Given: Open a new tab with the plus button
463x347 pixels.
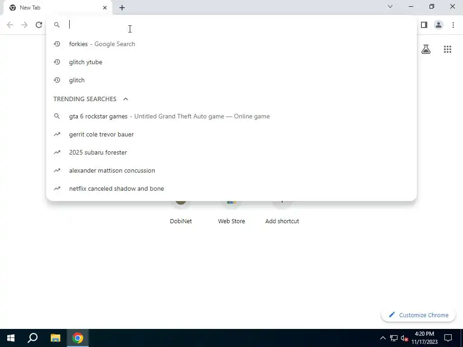Looking at the screenshot, I should (122, 8).
